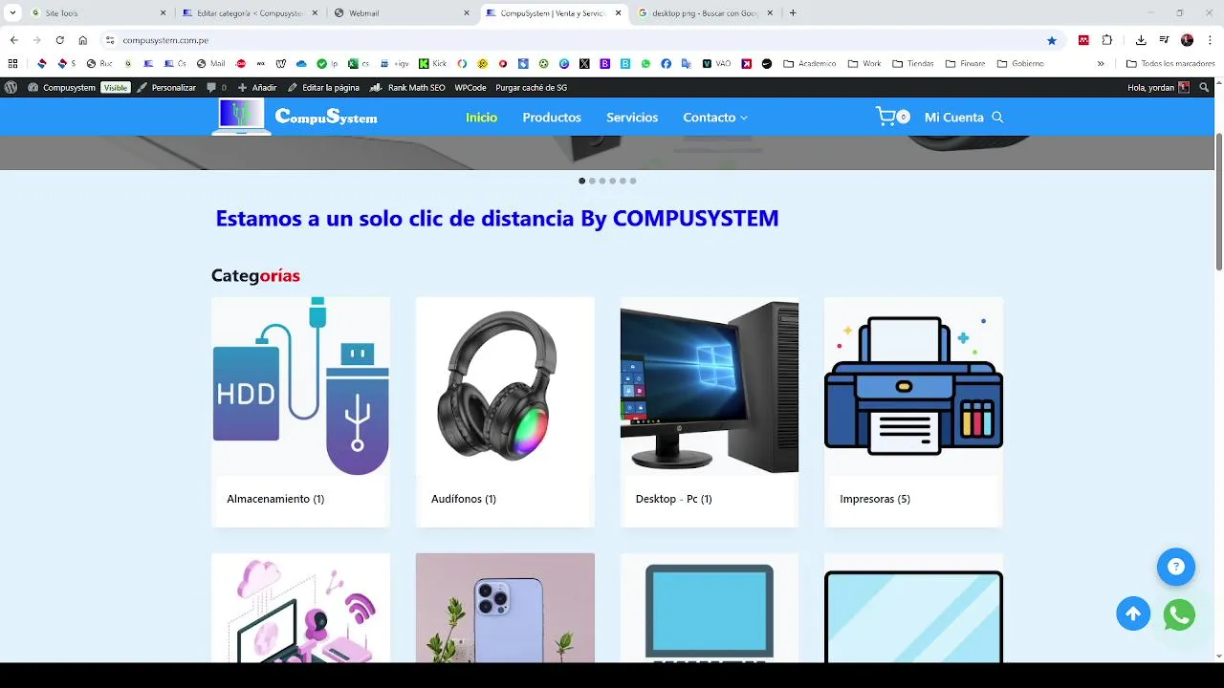Click Personalizar in admin bar
1224x688 pixels.
(x=166, y=87)
